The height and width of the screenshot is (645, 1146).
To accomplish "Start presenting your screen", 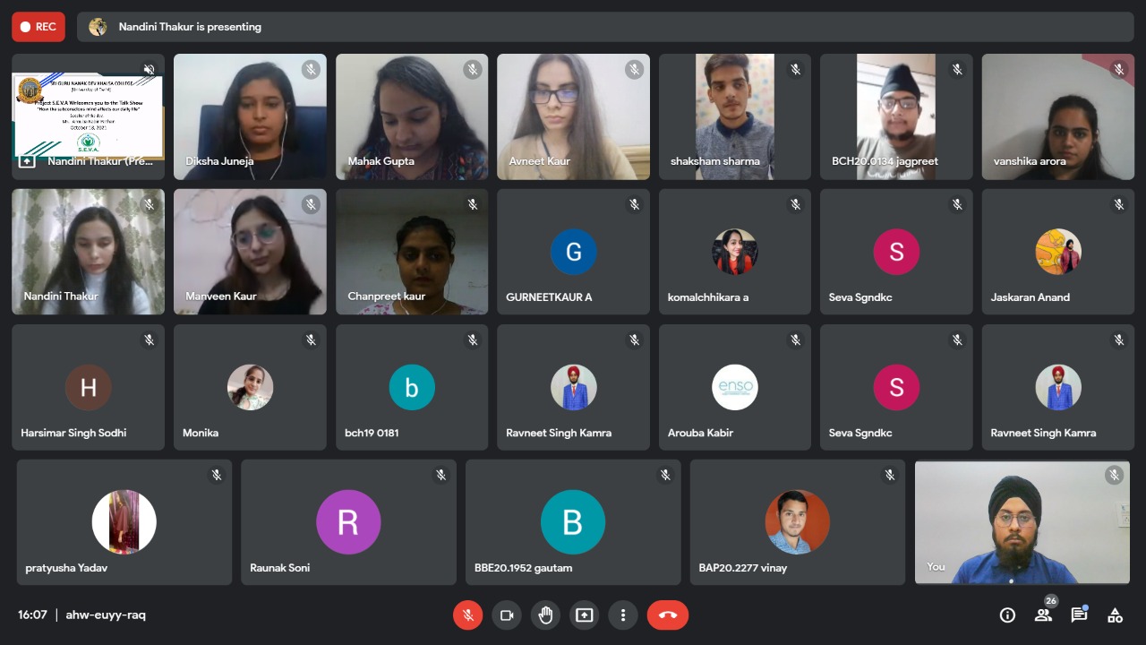I will [x=585, y=615].
